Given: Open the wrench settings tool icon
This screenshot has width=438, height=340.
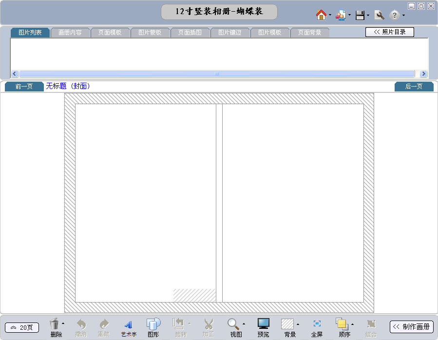Looking at the screenshot, I should tap(379, 15).
